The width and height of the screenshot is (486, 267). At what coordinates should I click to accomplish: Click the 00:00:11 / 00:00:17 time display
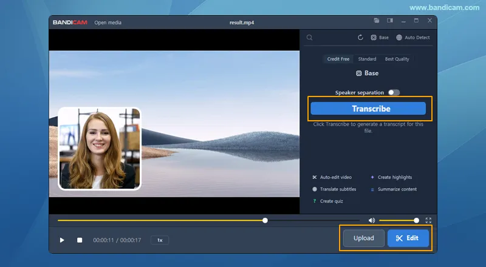pos(117,240)
